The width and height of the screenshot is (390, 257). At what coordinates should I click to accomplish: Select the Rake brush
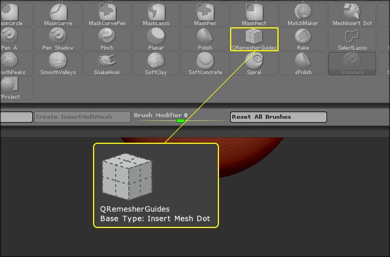point(303,39)
